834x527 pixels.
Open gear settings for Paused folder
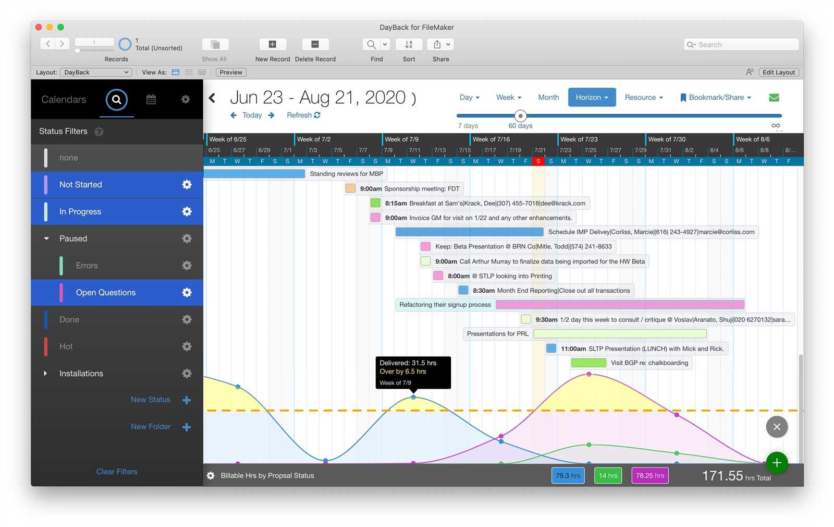click(x=187, y=238)
